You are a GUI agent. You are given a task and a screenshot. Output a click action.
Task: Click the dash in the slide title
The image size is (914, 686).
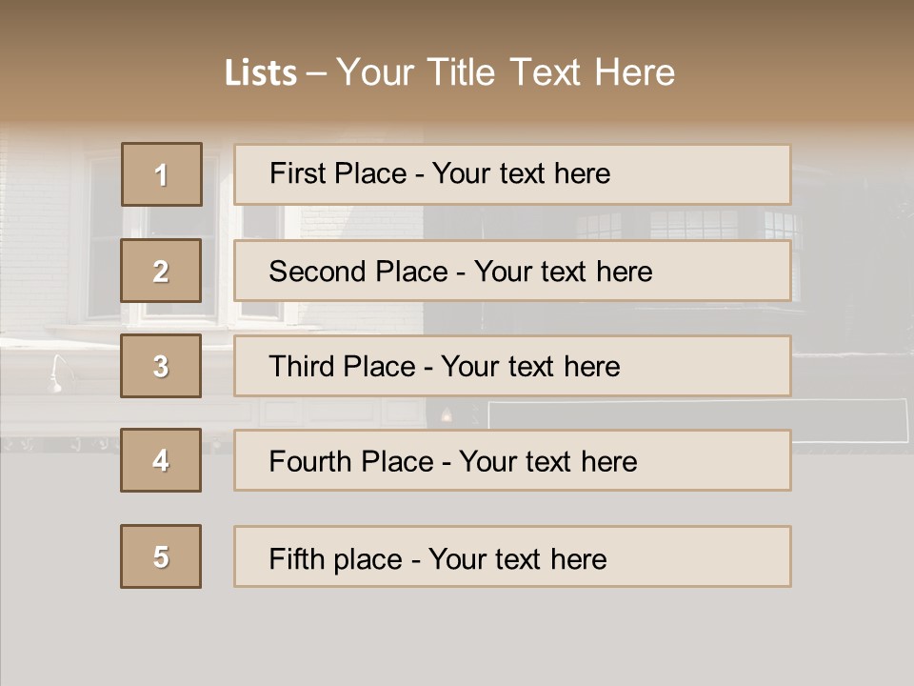click(x=316, y=73)
